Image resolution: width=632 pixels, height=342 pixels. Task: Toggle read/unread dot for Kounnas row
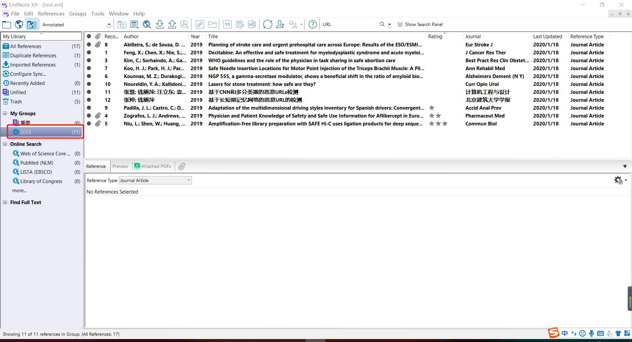(89, 76)
